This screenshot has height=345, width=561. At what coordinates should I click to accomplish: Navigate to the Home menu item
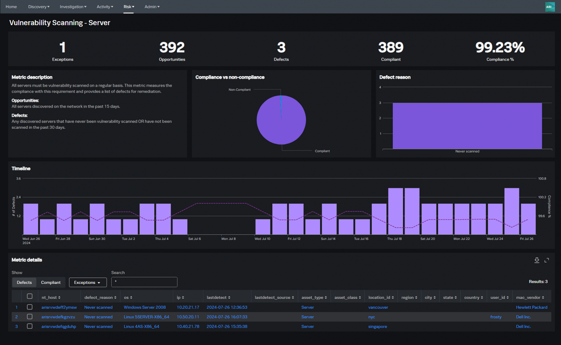point(11,6)
